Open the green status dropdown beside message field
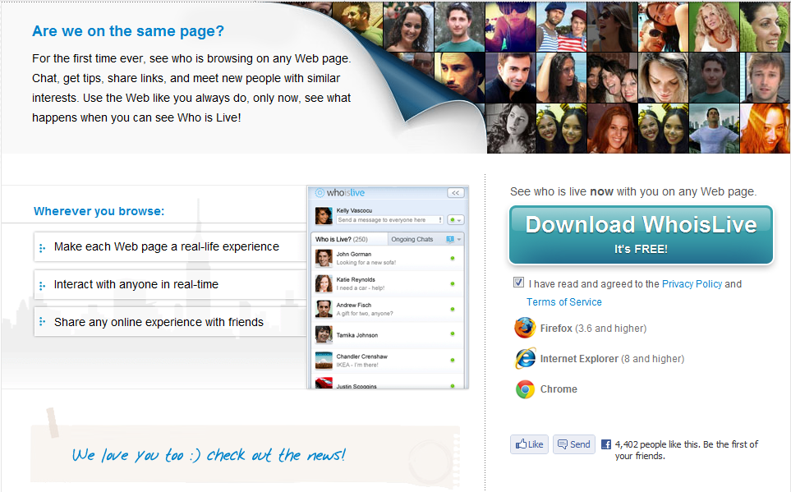791x492 pixels. click(455, 220)
